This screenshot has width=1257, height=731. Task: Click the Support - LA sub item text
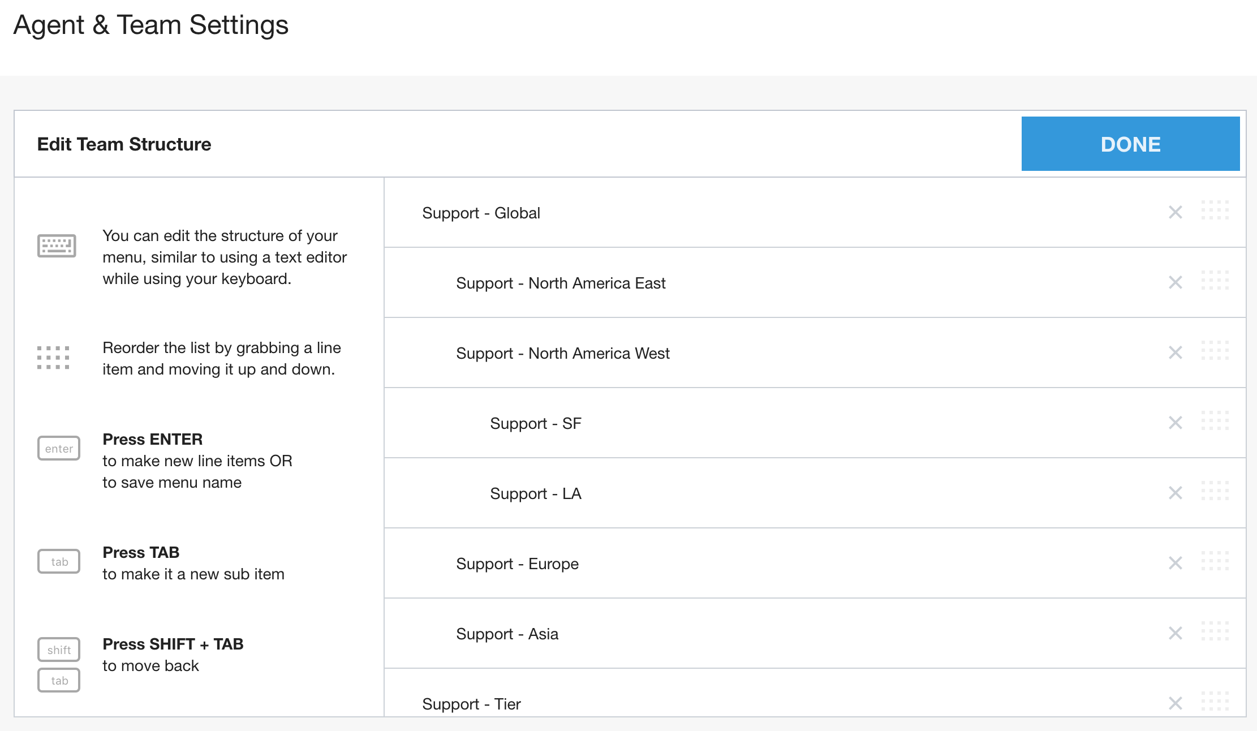pos(535,494)
